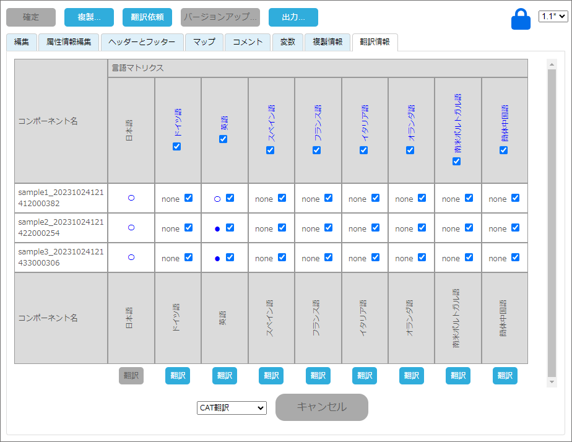Uncheck sample3 南米ポルトガル語 checkbox
The width and height of the screenshot is (572, 442).
pos(469,257)
